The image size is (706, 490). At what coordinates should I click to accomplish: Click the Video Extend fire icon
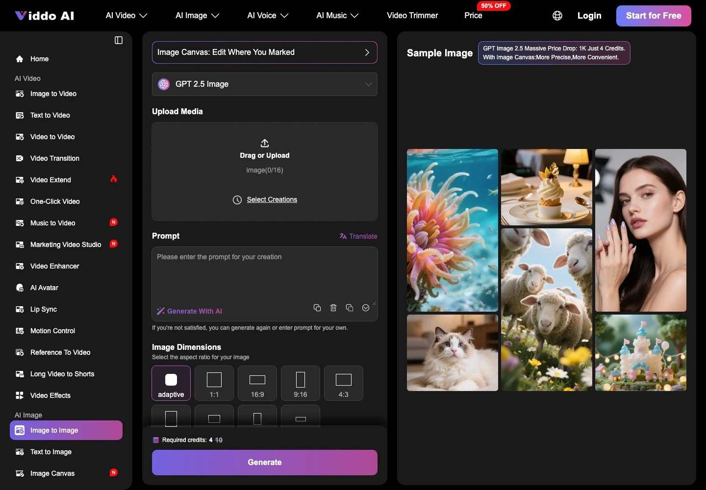(114, 179)
